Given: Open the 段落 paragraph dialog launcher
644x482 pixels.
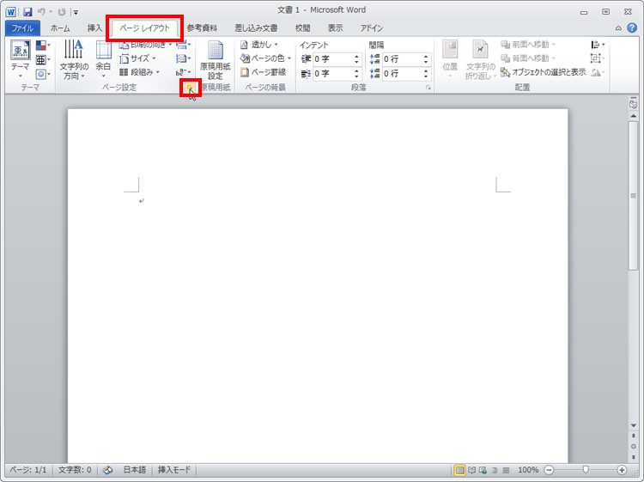Looking at the screenshot, I should [x=428, y=88].
